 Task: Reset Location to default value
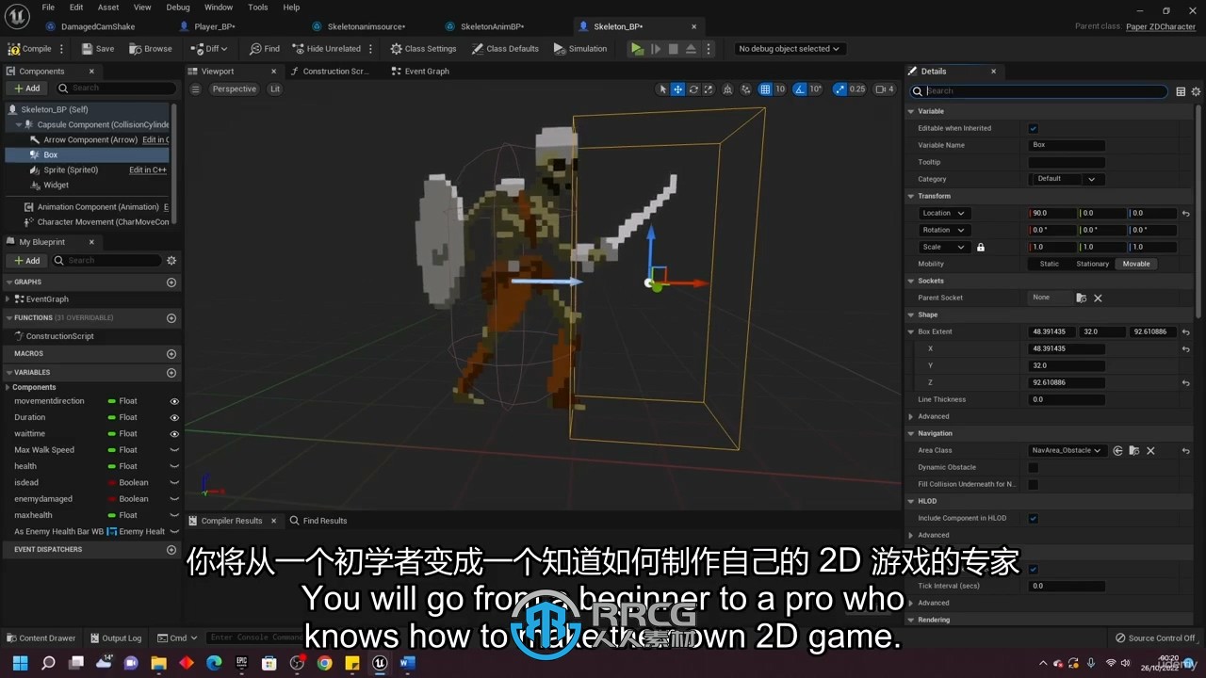[x=1186, y=214]
